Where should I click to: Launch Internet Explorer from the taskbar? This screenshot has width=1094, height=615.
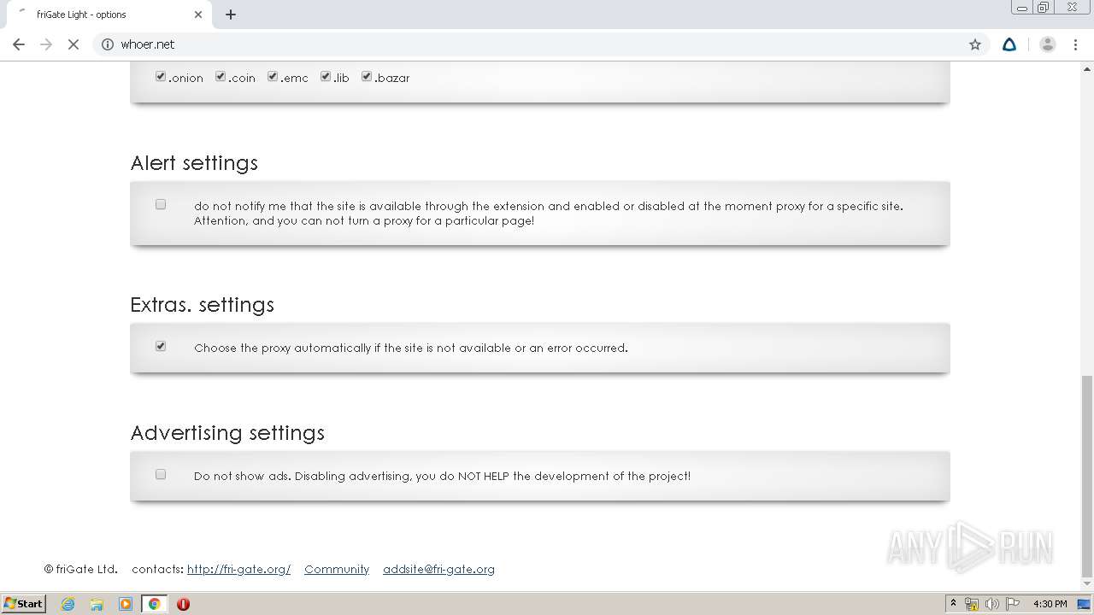[68, 604]
